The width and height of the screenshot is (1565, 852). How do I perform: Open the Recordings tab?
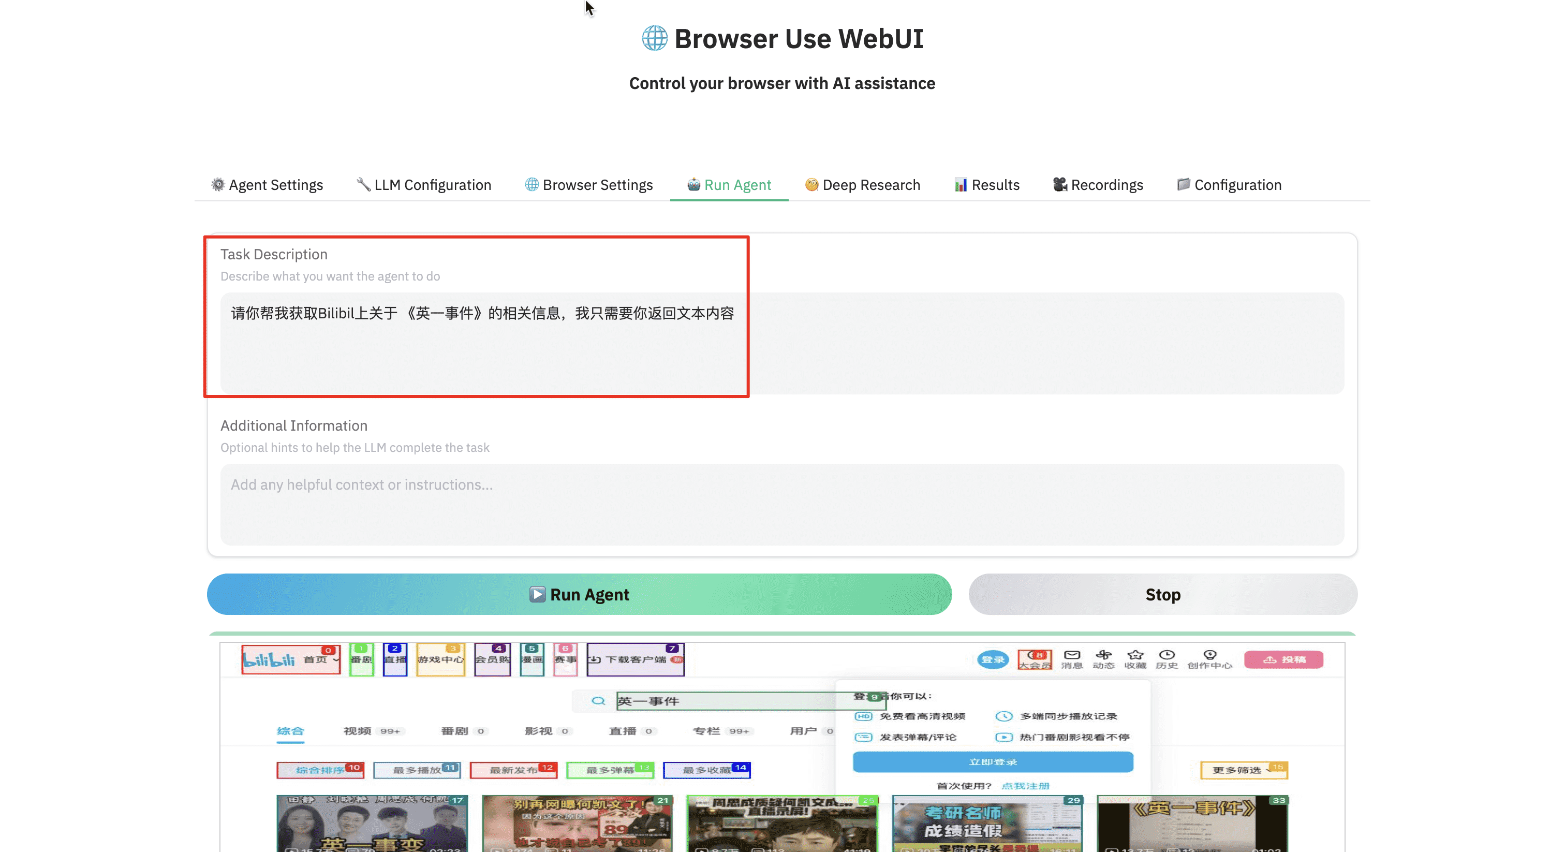point(1098,185)
